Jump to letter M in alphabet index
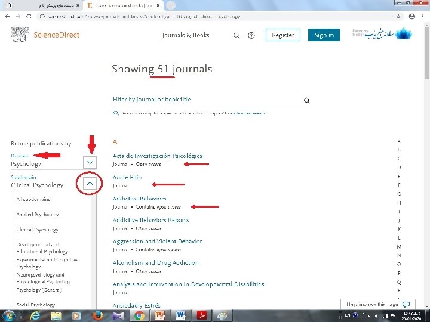Viewport: 430px width, 322px height. (399, 247)
